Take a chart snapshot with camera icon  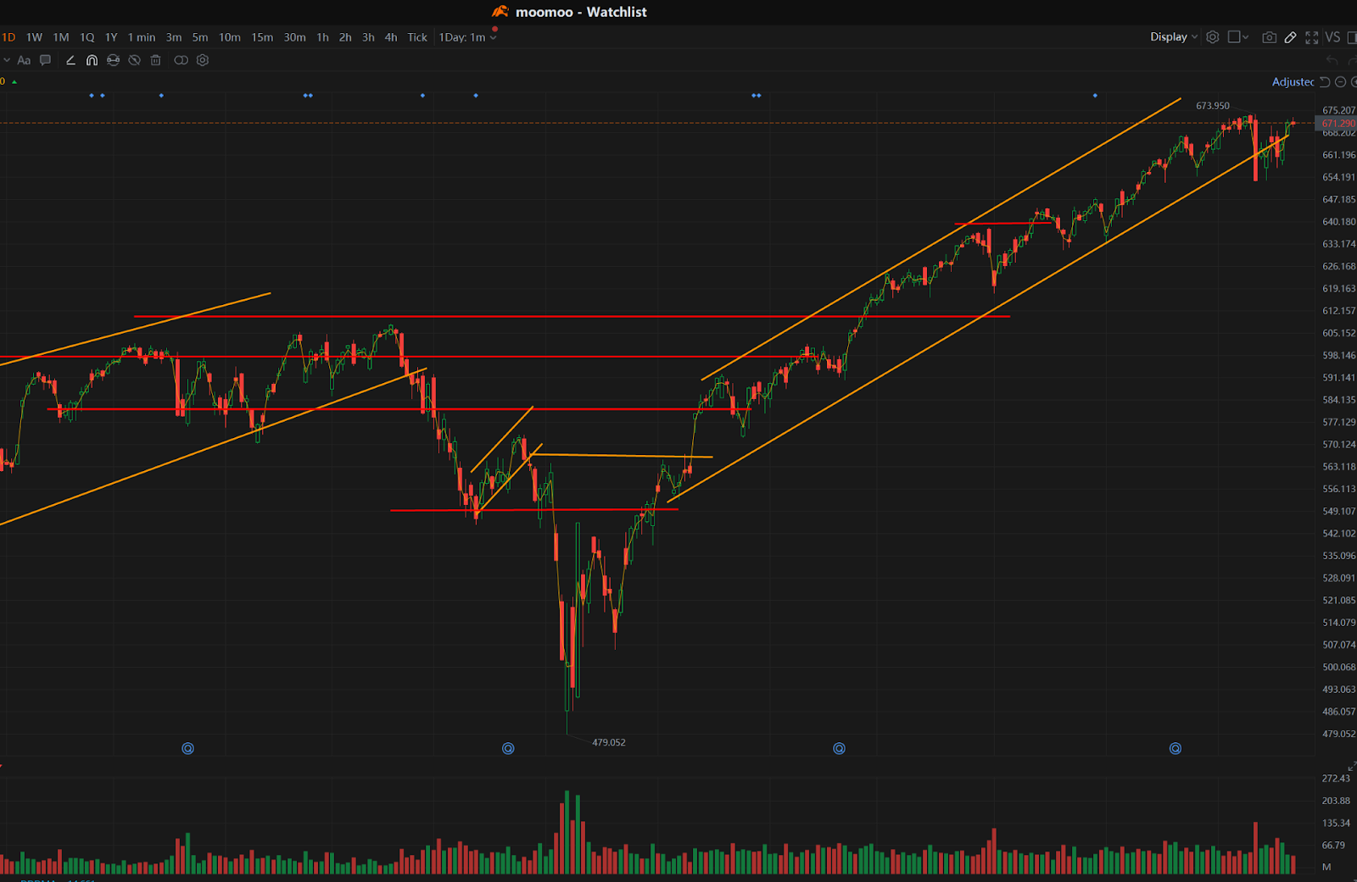click(x=1270, y=37)
